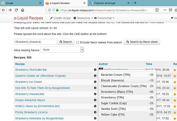The width and height of the screenshot is (177, 121).
Task: Click the Strawberry (Inawera) search field
Action: pyautogui.click(x=35, y=42)
